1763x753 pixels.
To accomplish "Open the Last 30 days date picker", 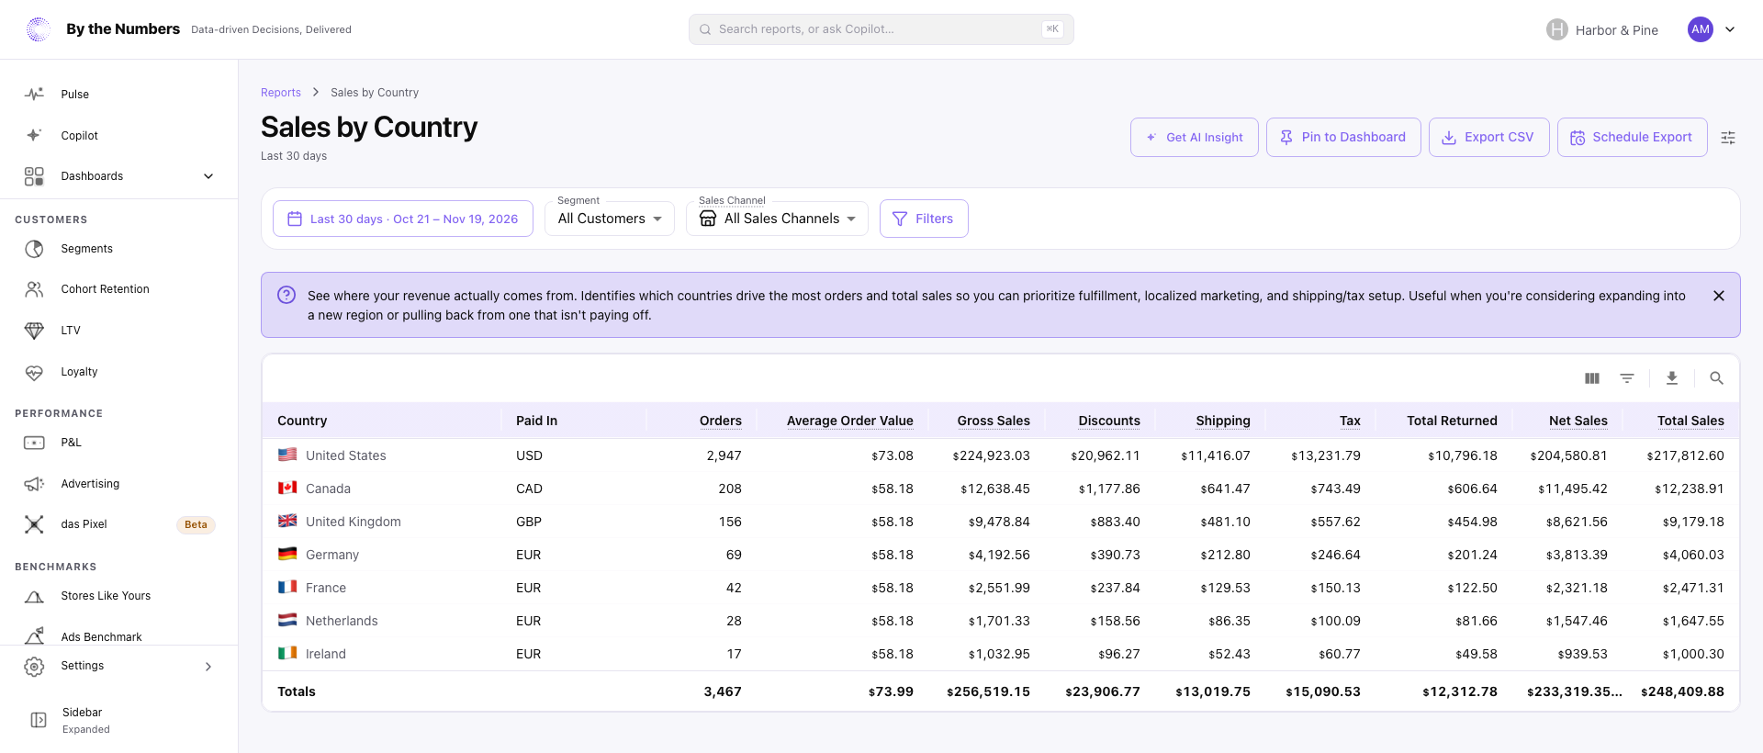I will pyautogui.click(x=403, y=219).
